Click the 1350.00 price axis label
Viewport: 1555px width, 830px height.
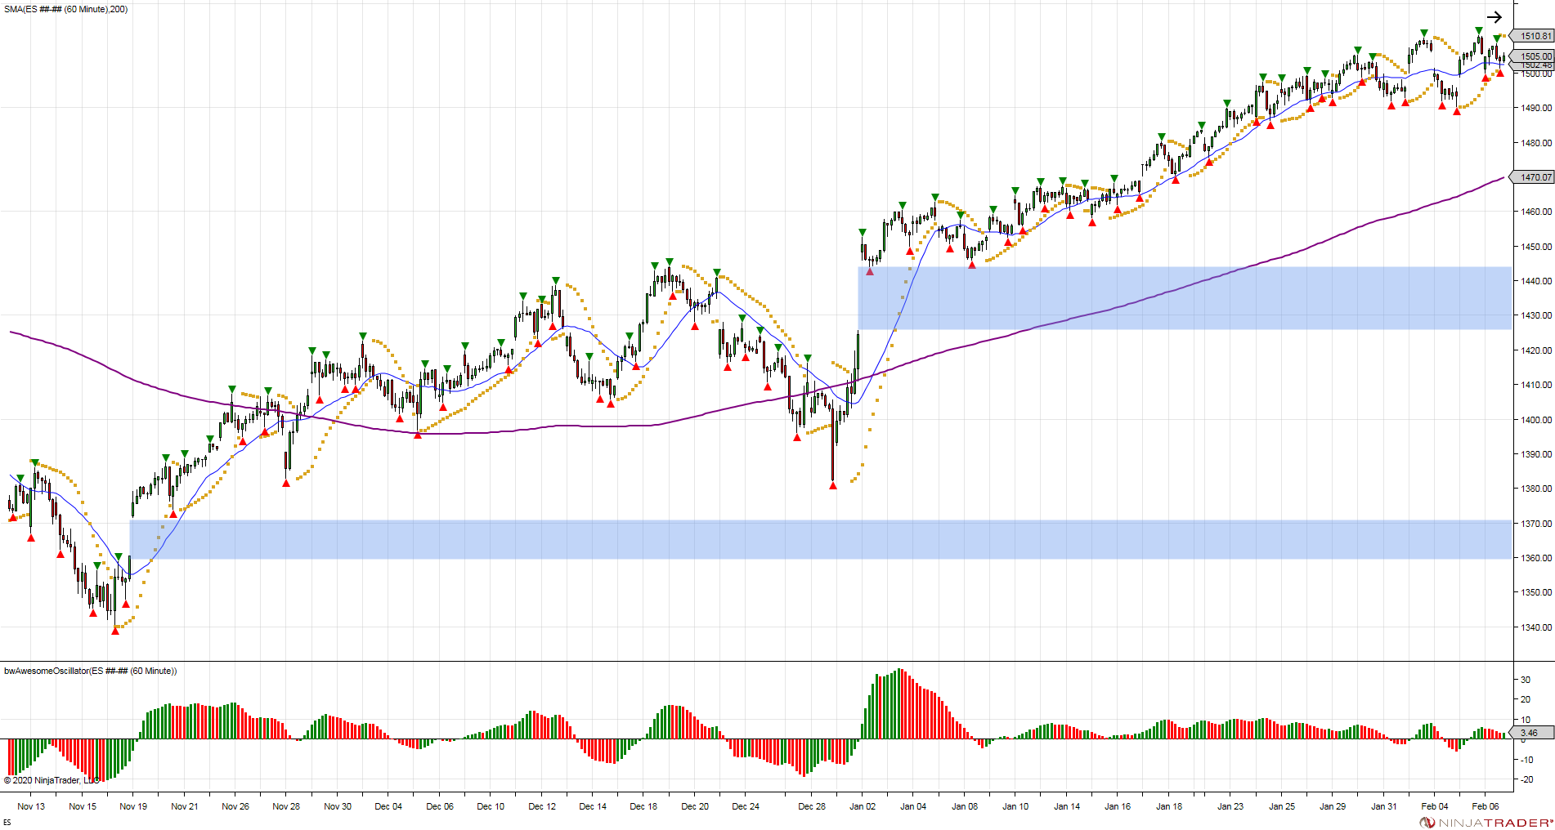pyautogui.click(x=1536, y=592)
